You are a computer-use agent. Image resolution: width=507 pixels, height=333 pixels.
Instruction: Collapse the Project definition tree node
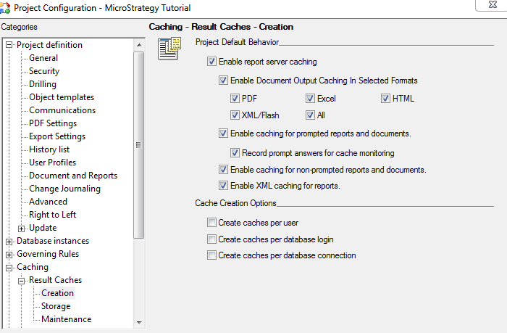(9, 45)
